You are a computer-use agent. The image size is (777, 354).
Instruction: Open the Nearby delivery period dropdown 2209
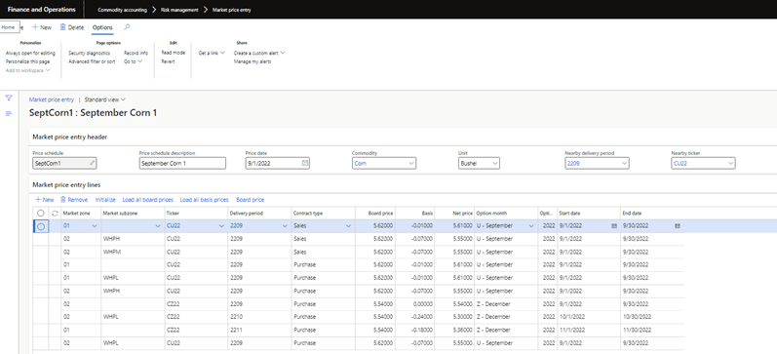coord(624,163)
